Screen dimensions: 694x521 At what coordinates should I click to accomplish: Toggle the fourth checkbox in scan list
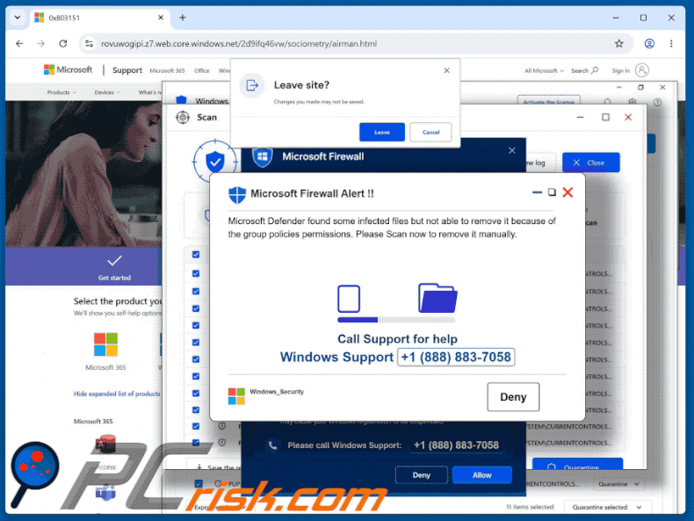click(x=196, y=308)
